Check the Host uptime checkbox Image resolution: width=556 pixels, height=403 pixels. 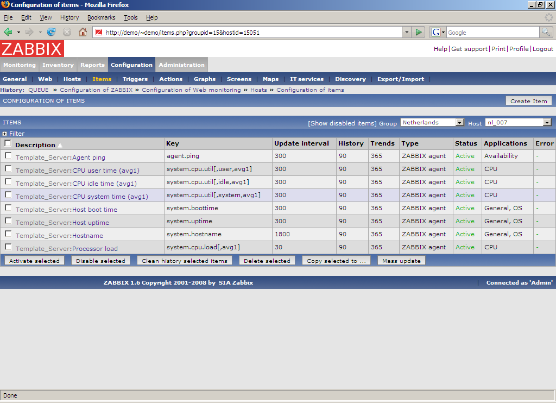tap(8, 221)
